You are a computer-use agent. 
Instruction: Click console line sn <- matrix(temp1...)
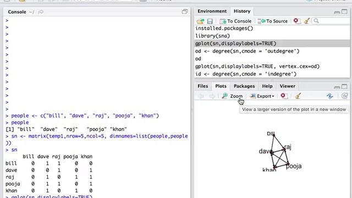coord(97,139)
